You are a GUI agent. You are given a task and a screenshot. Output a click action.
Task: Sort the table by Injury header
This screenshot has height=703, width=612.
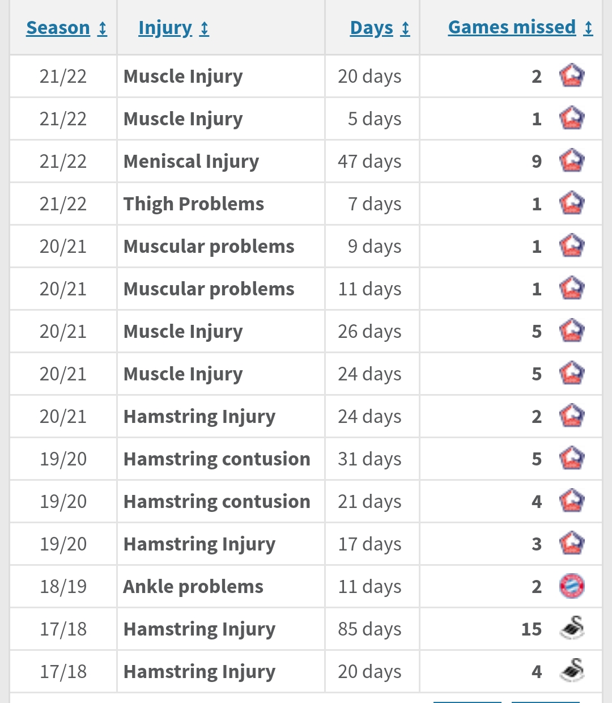pyautogui.click(x=165, y=28)
